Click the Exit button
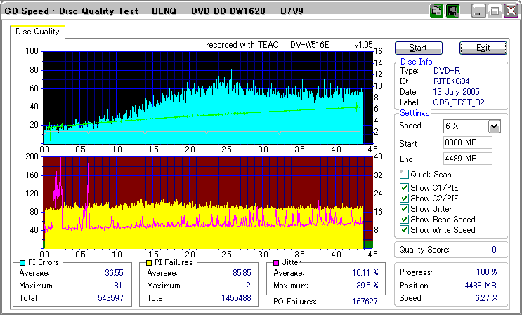This screenshot has height=315, width=522. [483, 48]
